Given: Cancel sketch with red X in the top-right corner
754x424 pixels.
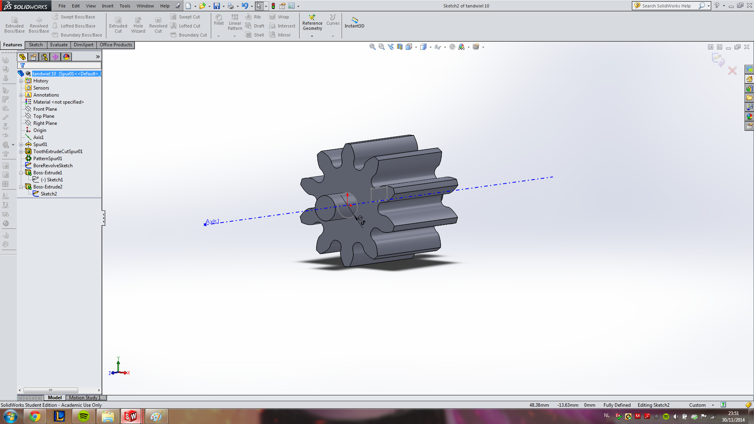Looking at the screenshot, I should point(732,71).
